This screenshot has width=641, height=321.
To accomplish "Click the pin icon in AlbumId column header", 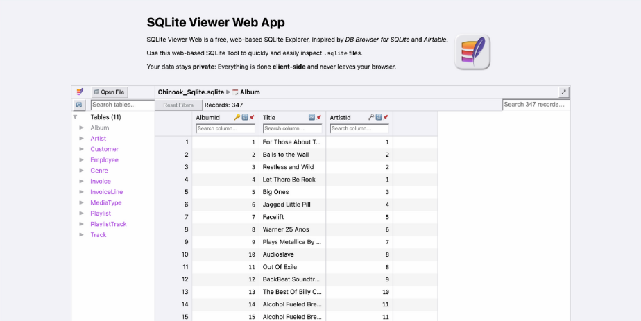I will point(252,117).
